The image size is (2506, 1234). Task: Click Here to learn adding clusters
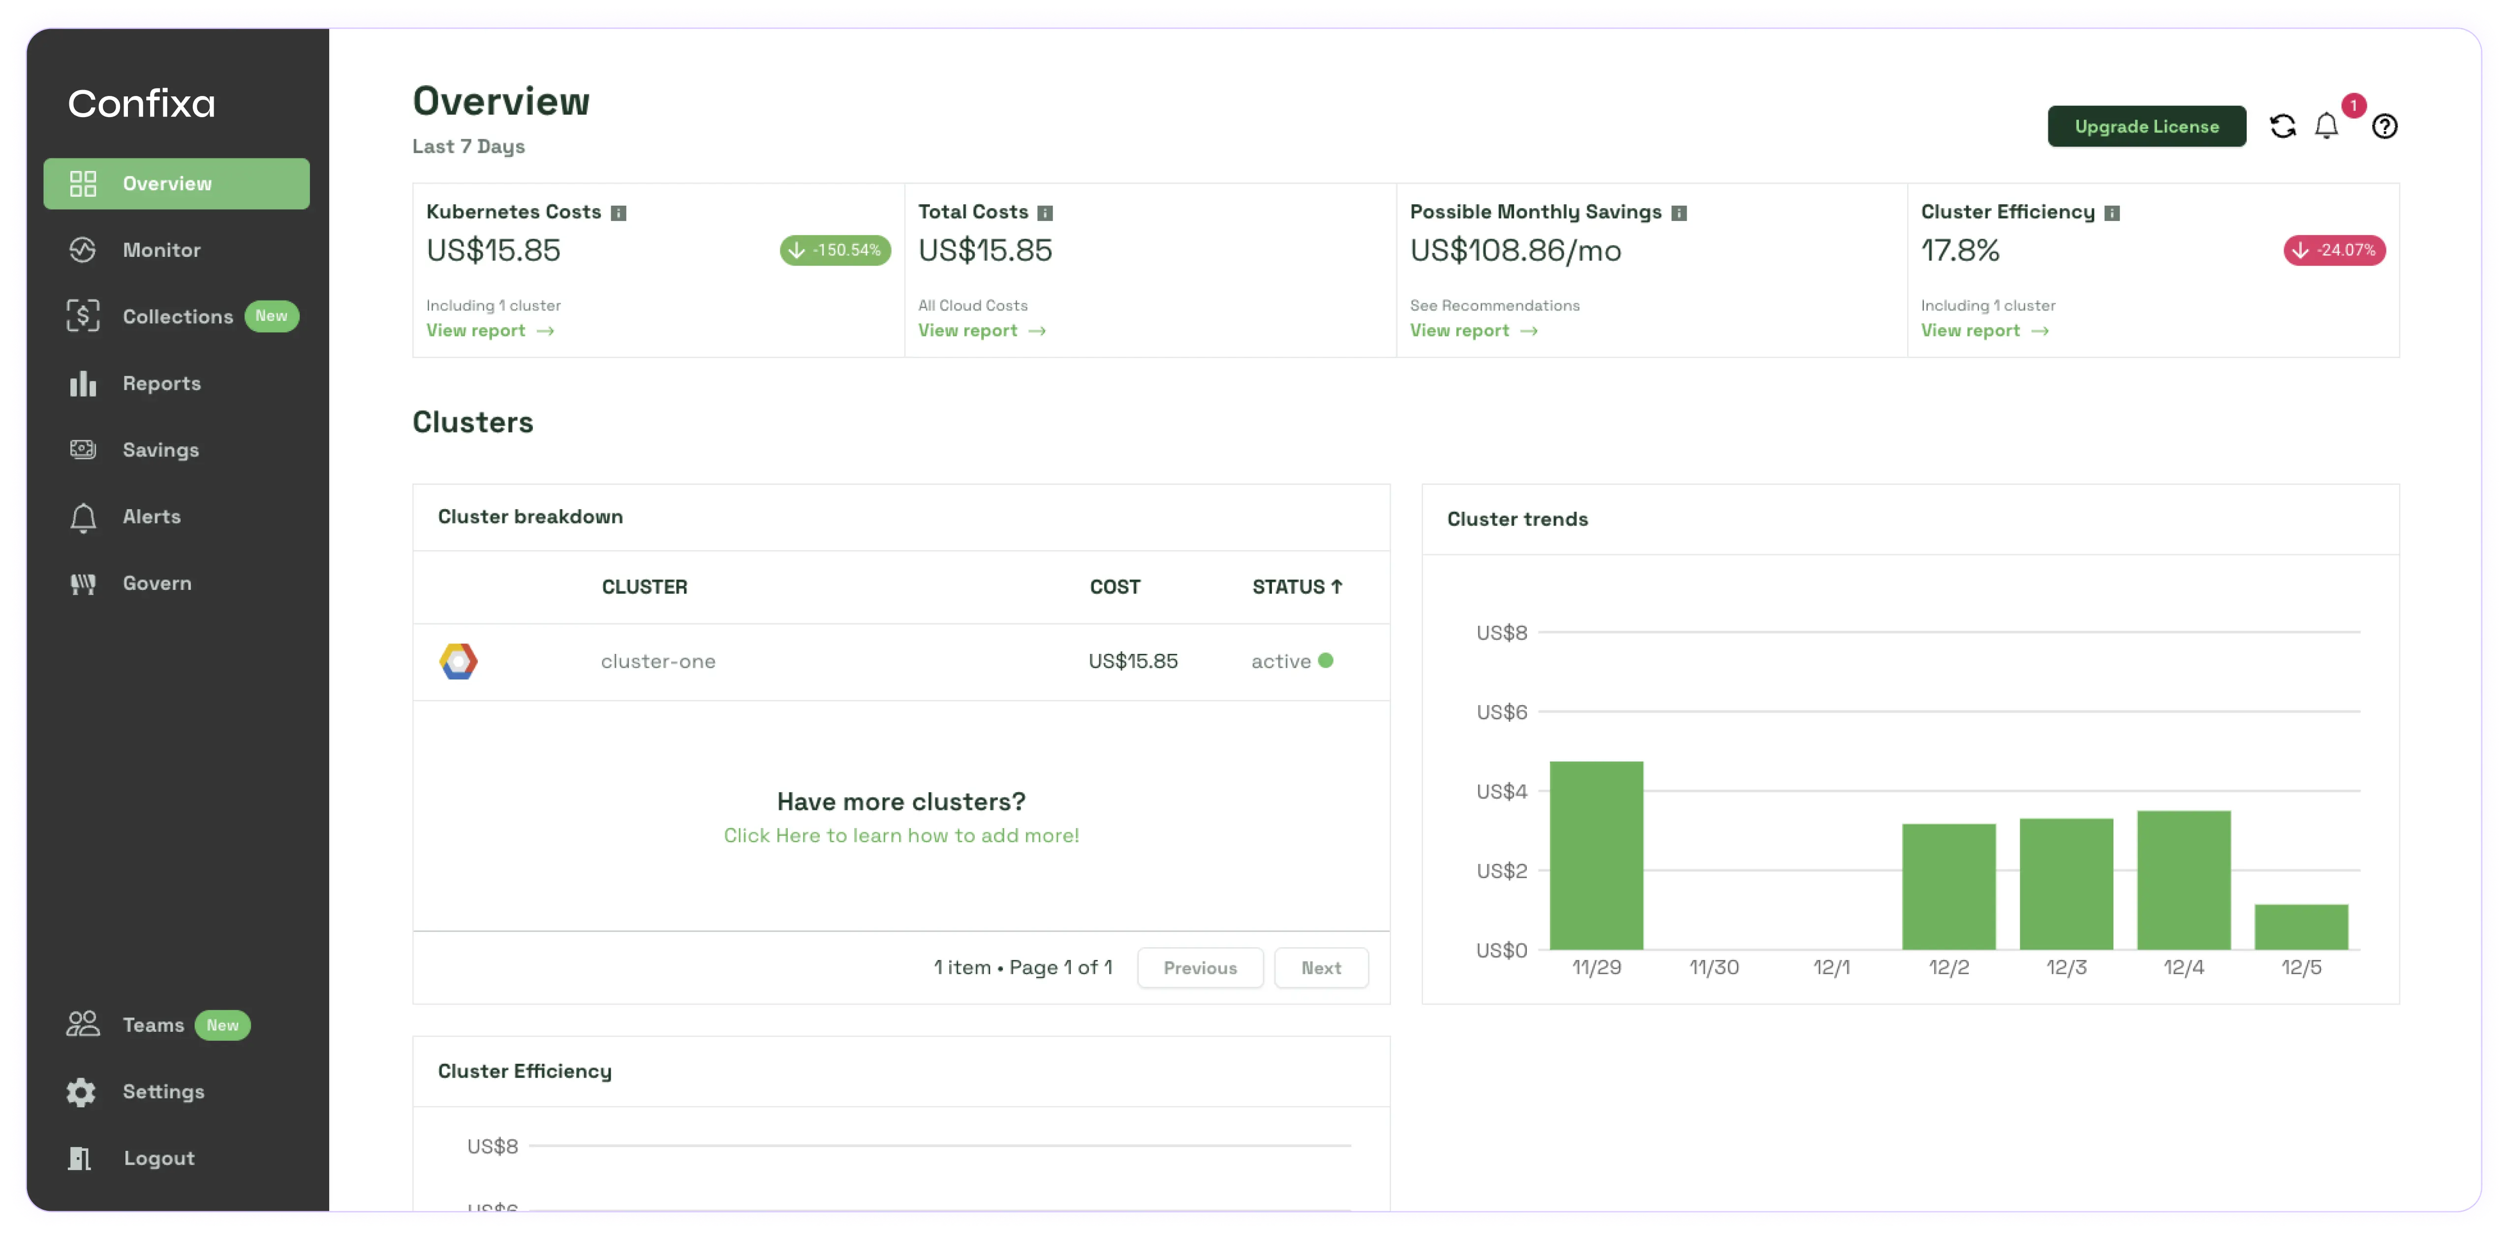tap(901, 835)
